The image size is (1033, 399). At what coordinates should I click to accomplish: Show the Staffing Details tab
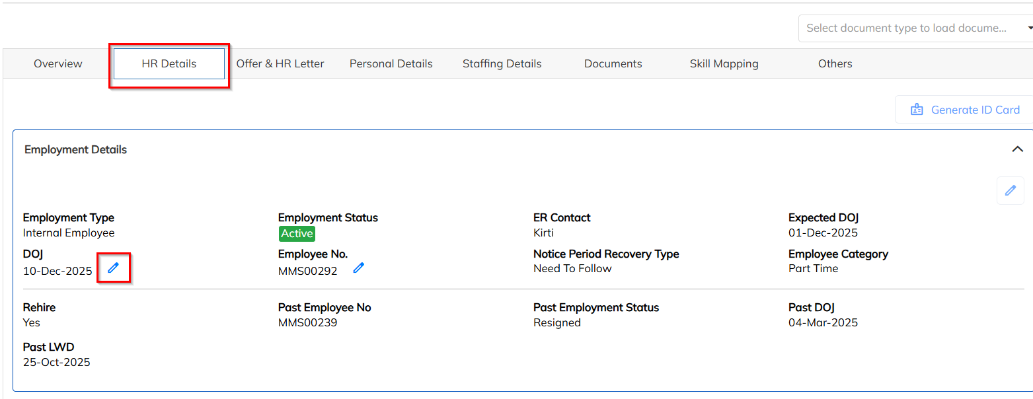click(x=502, y=64)
